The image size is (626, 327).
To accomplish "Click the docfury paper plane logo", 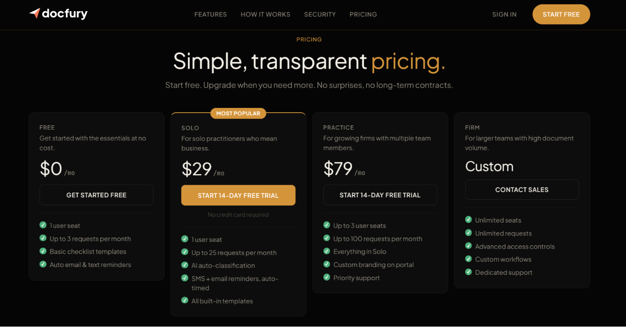I will click(34, 14).
